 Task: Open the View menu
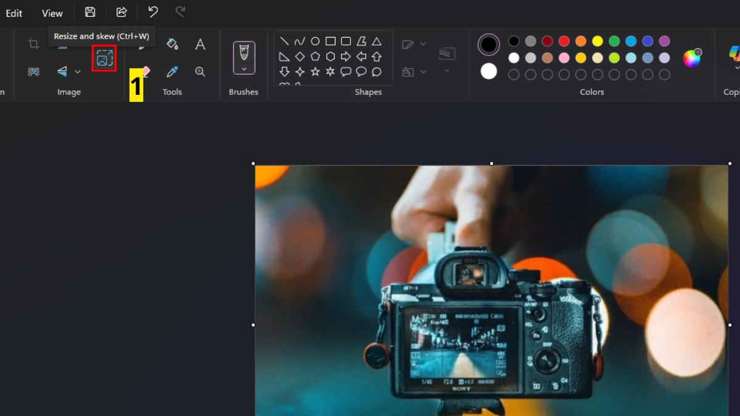(52, 13)
